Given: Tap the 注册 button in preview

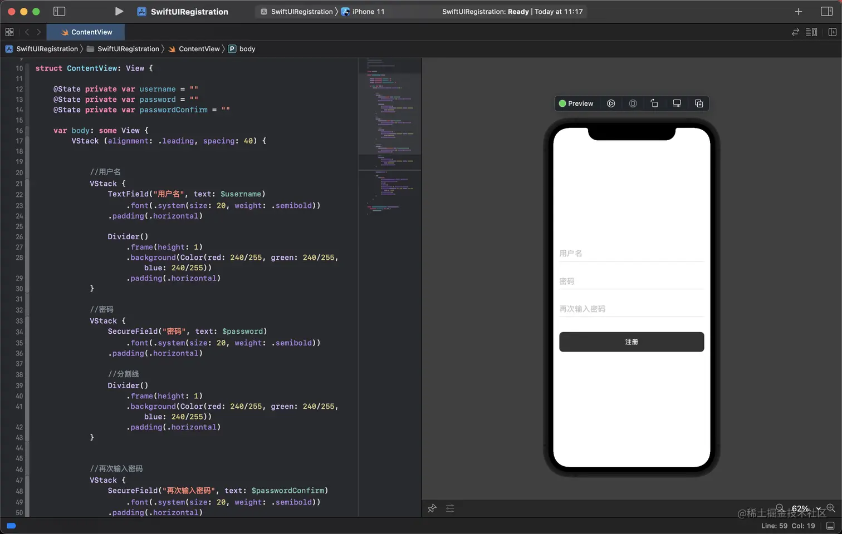Looking at the screenshot, I should [631, 342].
